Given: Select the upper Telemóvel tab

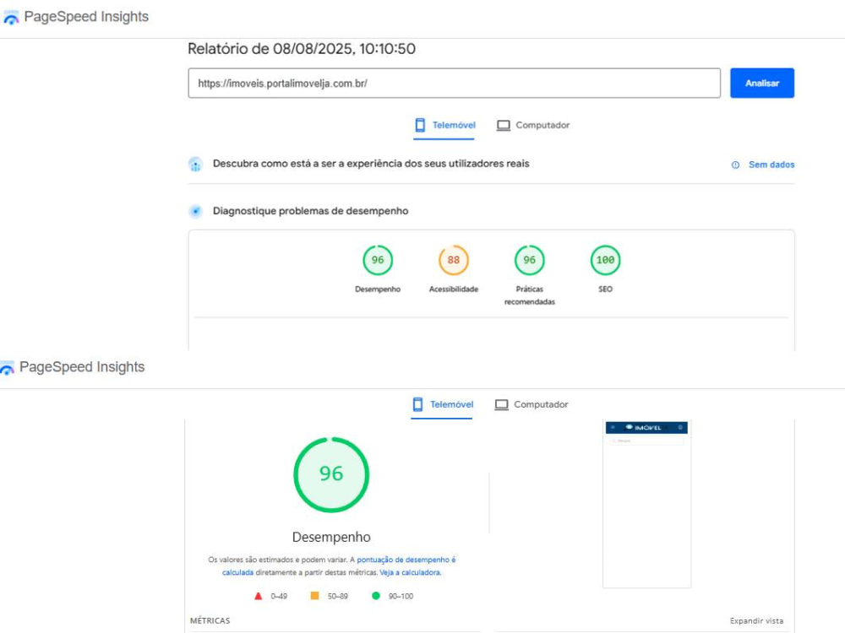Looking at the screenshot, I should (444, 126).
